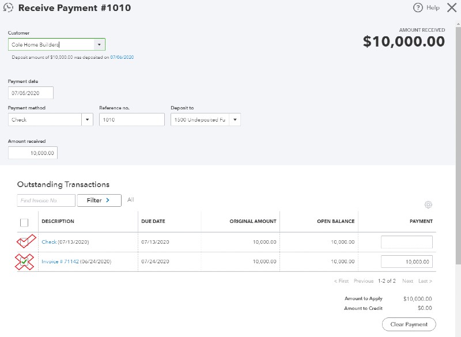Click the DESCRIPTION column header
The width and height of the screenshot is (461, 337).
click(58, 221)
